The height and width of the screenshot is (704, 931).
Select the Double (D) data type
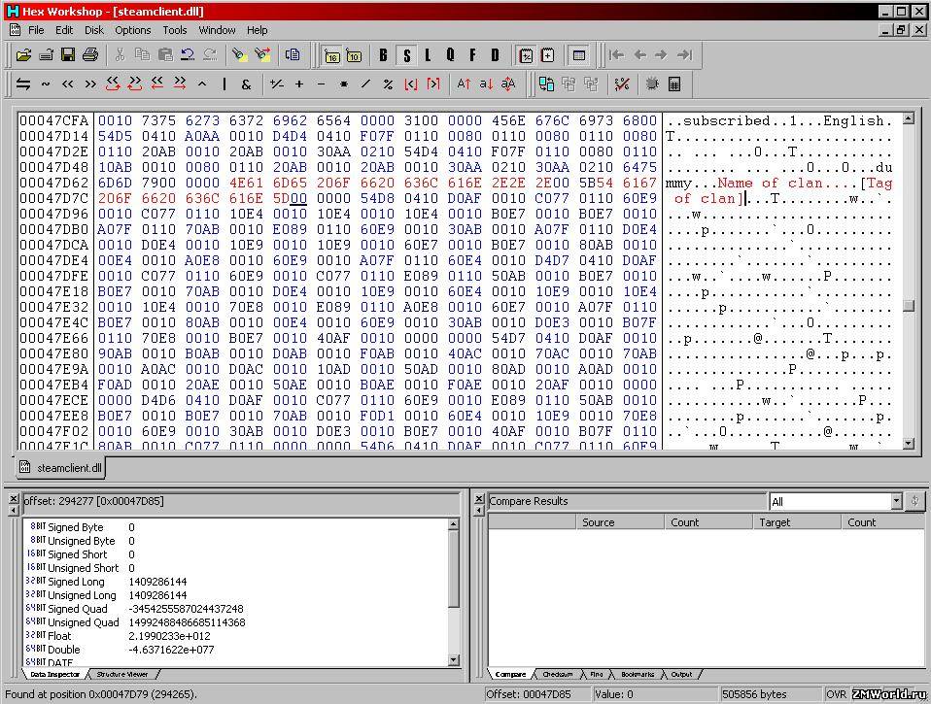pos(496,55)
